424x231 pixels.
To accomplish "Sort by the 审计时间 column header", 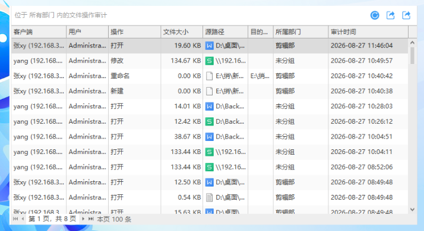I will coord(368,32).
